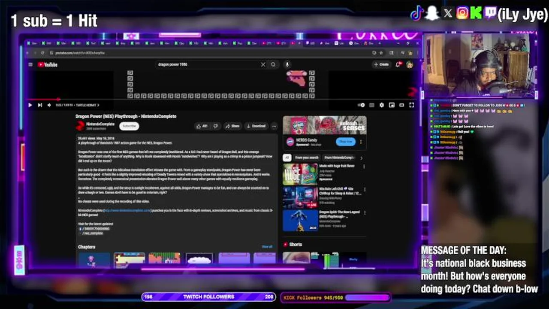Subscribe to NintendoComplete
Screen dimensions: 549x309
[x=129, y=126]
